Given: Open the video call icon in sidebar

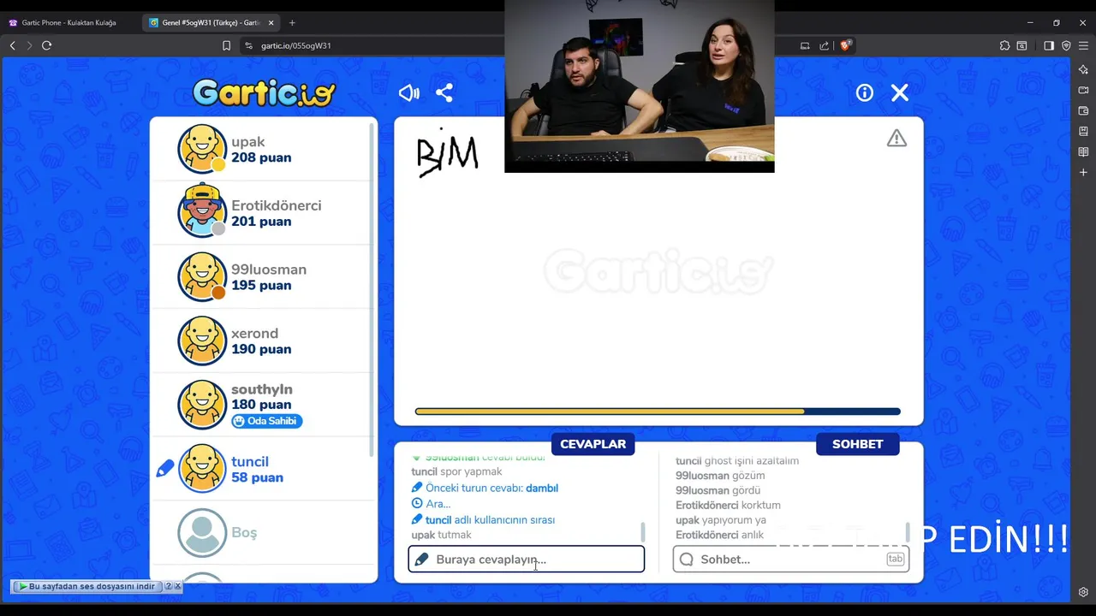Looking at the screenshot, I should point(1083,90).
